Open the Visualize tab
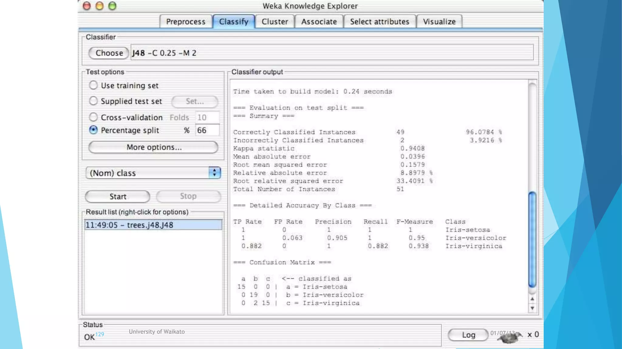 [439, 22]
